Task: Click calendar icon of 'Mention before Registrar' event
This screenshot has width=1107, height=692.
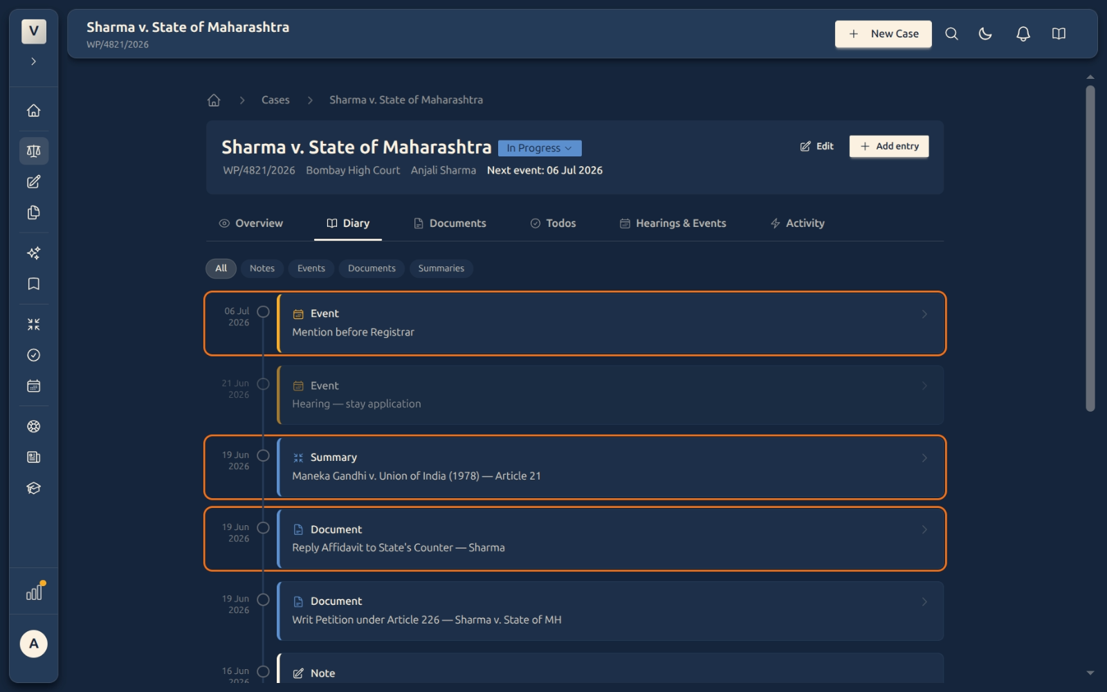Action: [x=298, y=314]
